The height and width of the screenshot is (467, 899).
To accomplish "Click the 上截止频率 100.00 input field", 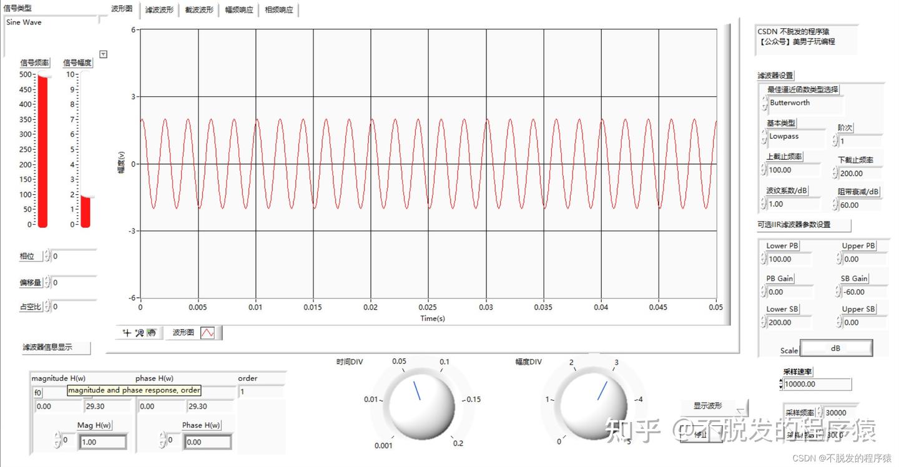I will 794,170.
